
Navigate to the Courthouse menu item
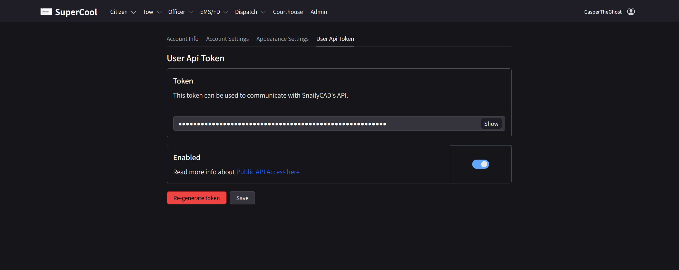tap(288, 12)
